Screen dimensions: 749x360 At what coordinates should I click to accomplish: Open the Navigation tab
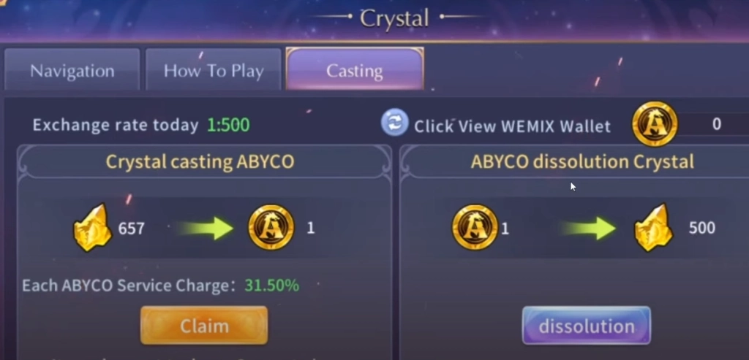click(72, 69)
